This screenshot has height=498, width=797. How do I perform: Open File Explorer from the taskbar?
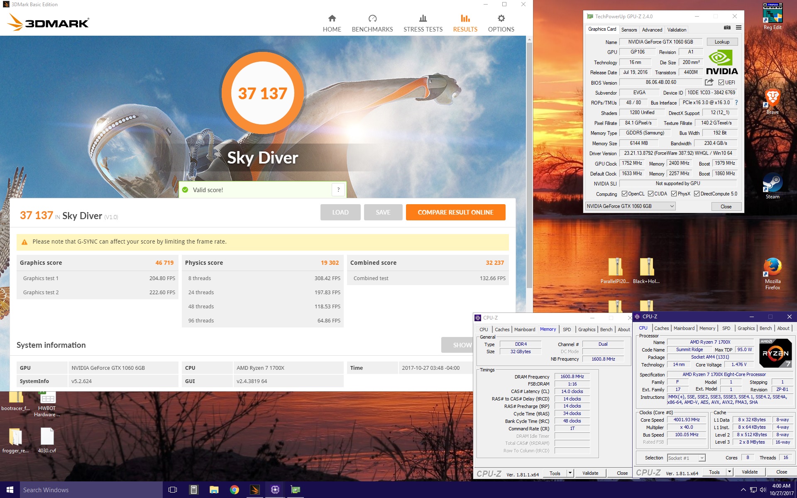coord(214,490)
